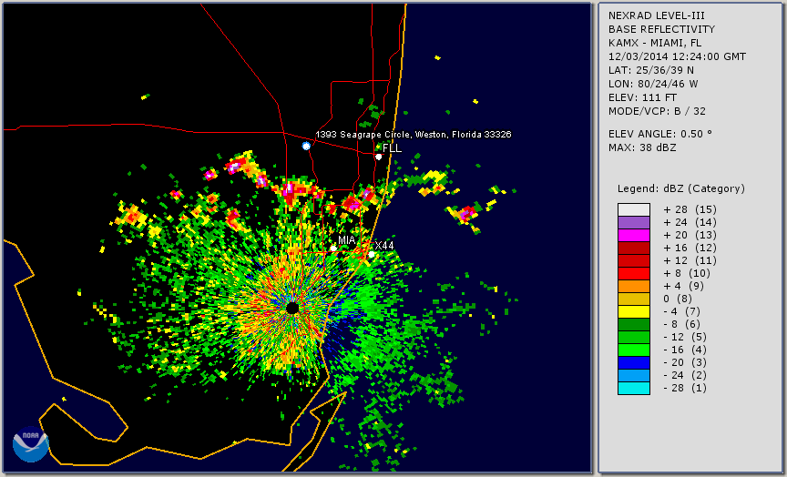Select the 0 (8) gold legend swatch
This screenshot has width=787, height=477.
click(633, 299)
